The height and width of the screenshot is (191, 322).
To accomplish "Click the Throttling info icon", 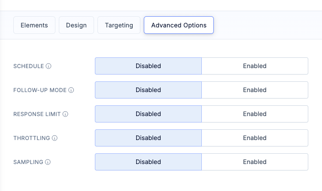I will click(55, 138).
